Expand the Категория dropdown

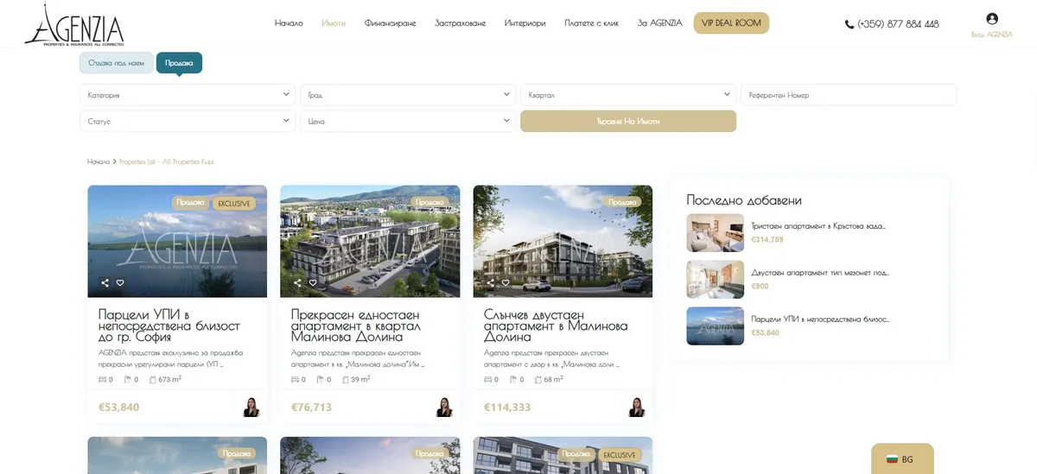(x=188, y=95)
